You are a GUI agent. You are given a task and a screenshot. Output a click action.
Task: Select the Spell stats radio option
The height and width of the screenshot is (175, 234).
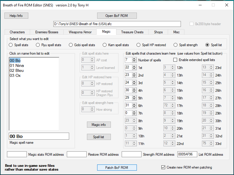pyautogui.click(x=11, y=45)
